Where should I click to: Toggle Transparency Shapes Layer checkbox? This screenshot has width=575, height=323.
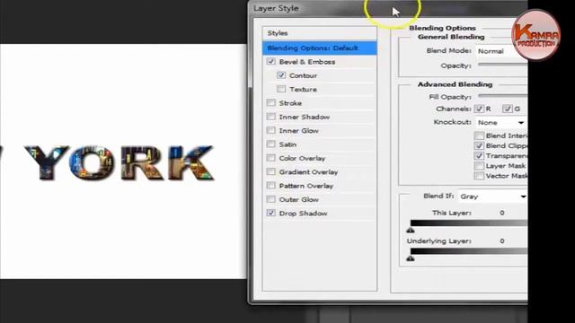pos(479,155)
